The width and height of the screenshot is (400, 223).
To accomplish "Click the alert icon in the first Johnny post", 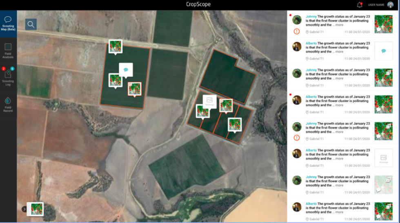I will (x=296, y=31).
